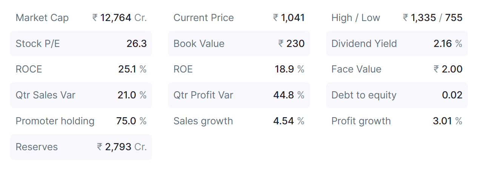Viewport: 480px width, 172px height.
Task: Click the Market Cap value 12,764 Cr.
Action: (120, 18)
